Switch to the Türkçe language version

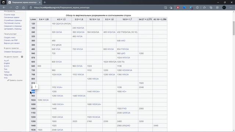pyautogui.click(x=7, y=72)
